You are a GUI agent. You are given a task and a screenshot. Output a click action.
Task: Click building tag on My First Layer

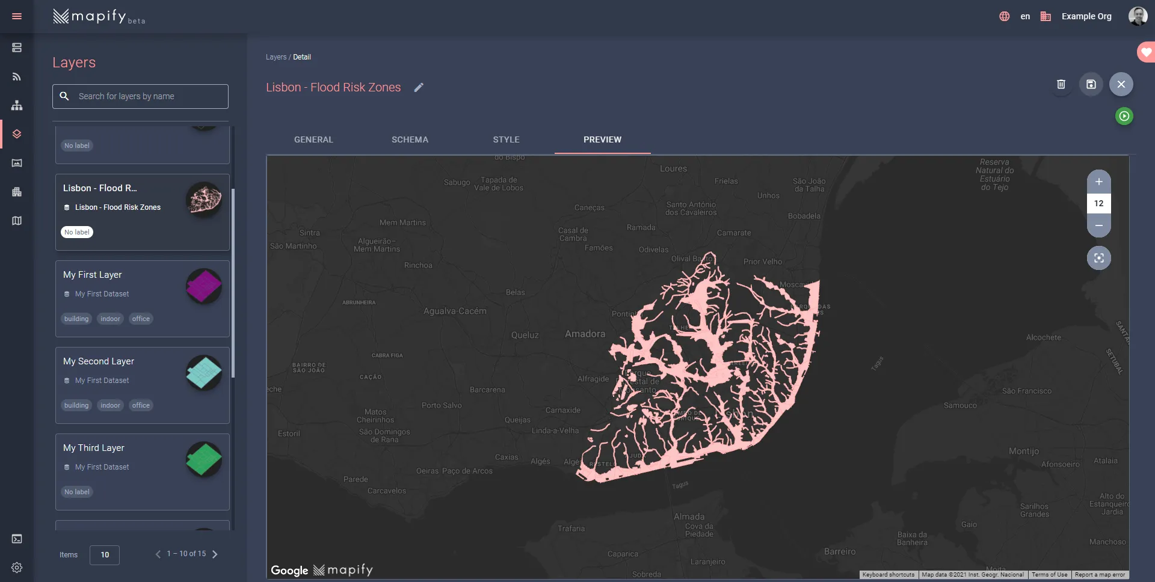76,319
